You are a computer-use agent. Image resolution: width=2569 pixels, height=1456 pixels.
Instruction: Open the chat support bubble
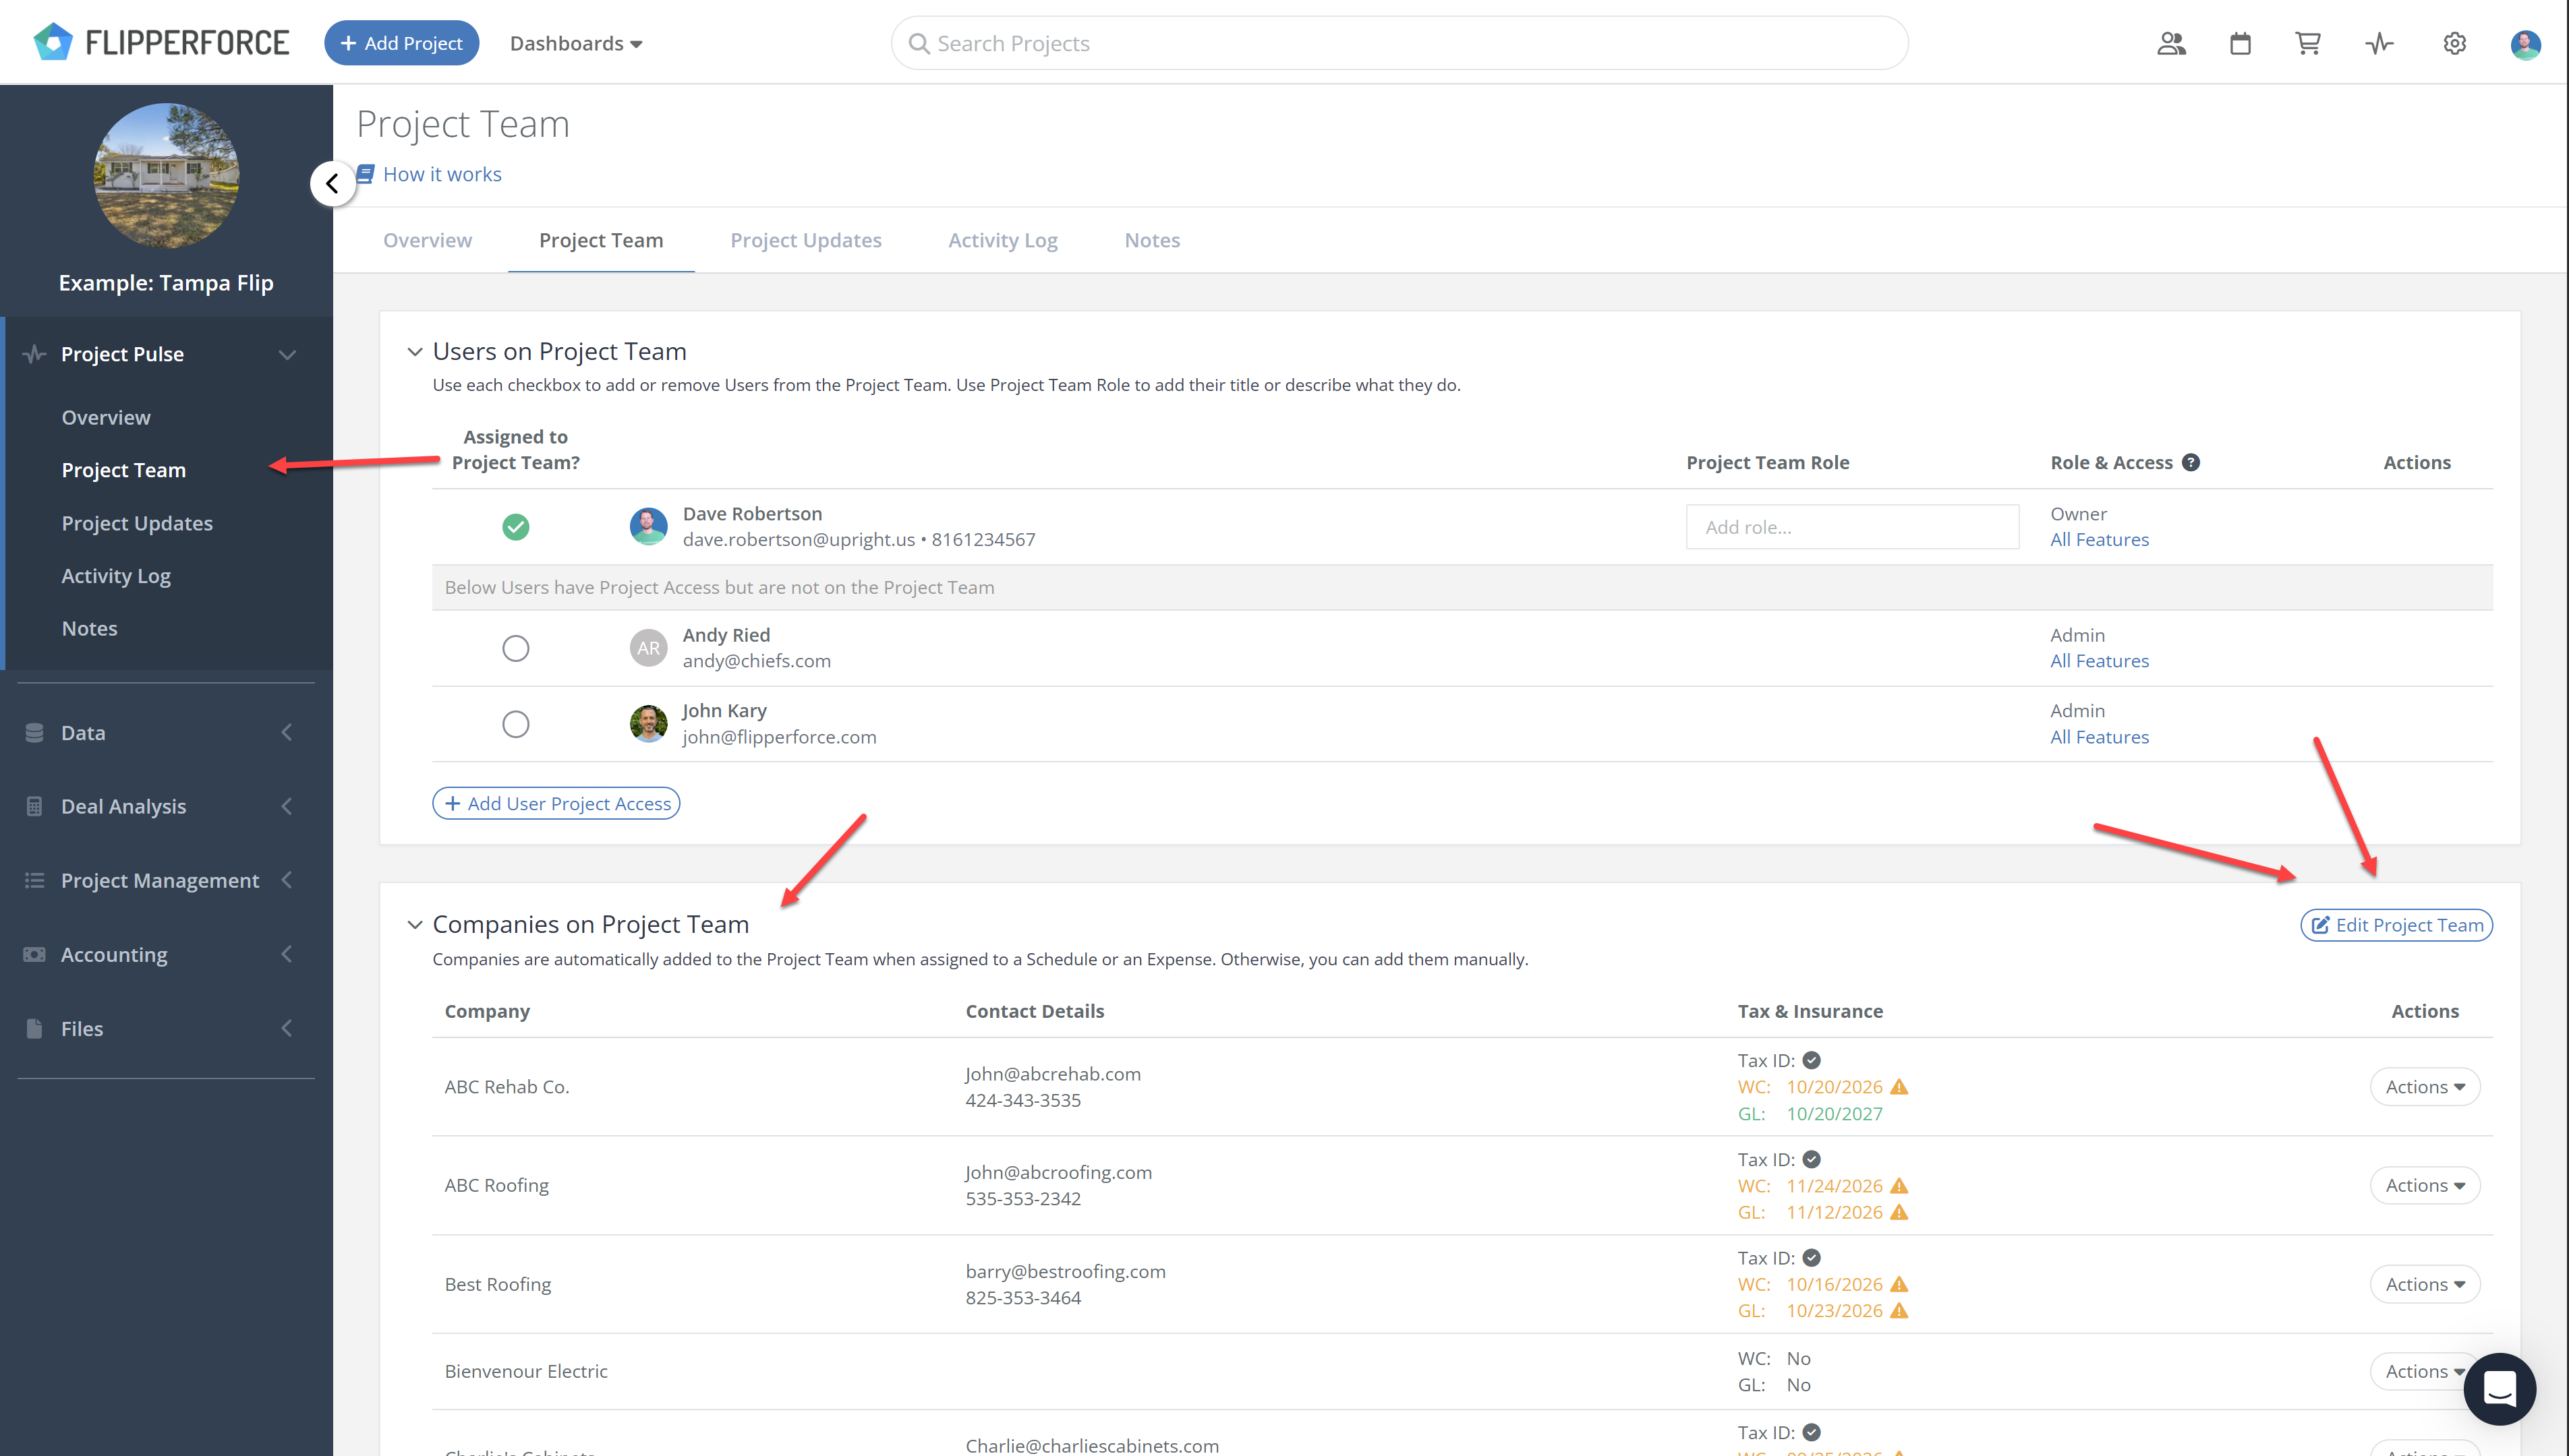(2499, 1388)
